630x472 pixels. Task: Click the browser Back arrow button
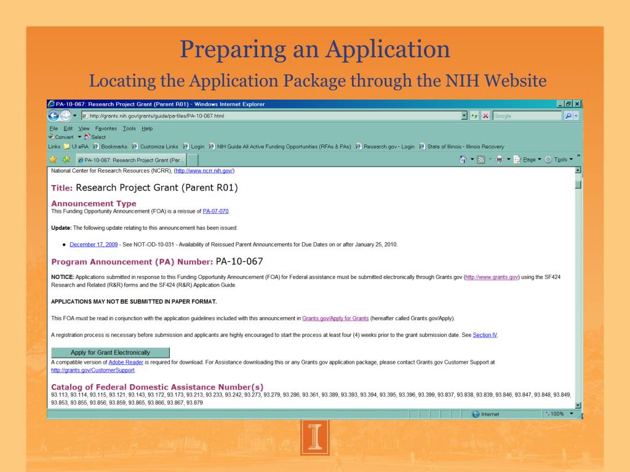(x=54, y=116)
